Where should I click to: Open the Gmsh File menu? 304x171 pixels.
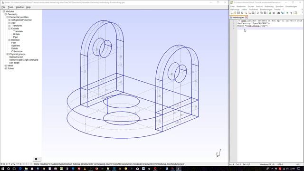pos(3,7)
